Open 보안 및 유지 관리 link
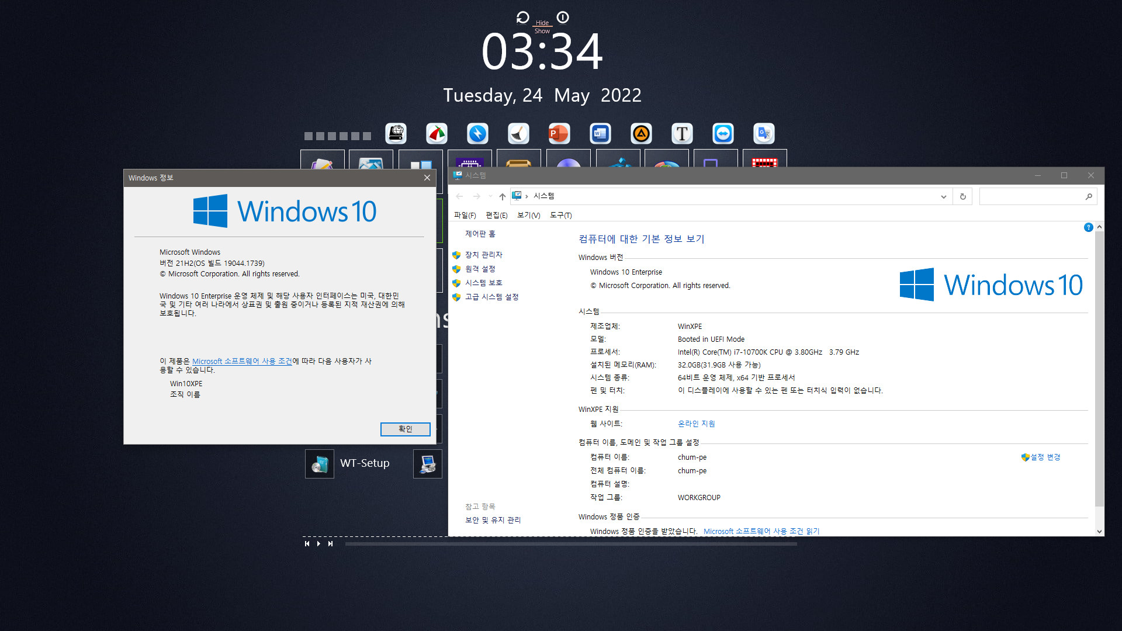 [493, 520]
